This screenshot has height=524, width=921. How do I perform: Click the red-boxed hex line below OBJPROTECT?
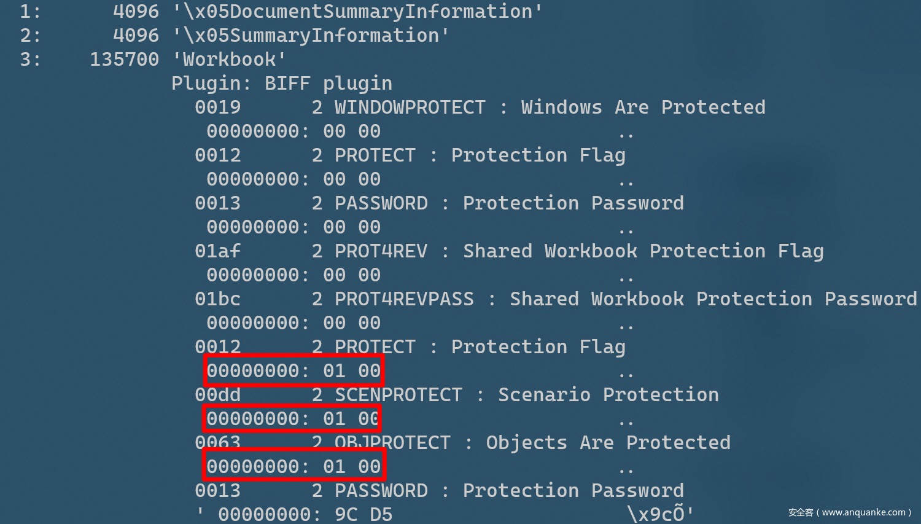(294, 467)
